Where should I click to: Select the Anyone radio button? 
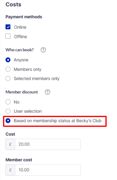(x=8, y=60)
